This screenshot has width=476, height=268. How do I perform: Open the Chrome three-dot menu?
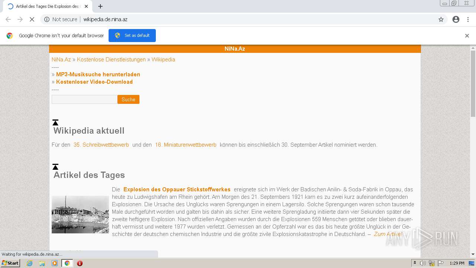coord(468,19)
